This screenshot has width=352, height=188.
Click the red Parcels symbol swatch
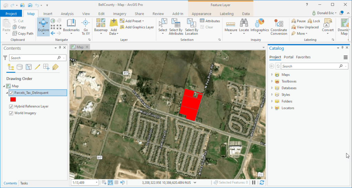(x=13, y=99)
